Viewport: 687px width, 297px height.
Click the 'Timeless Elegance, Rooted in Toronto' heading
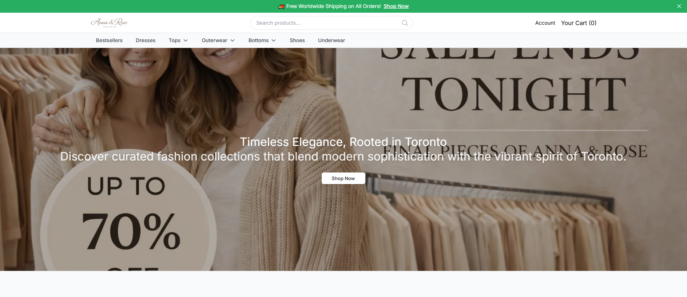tap(343, 142)
